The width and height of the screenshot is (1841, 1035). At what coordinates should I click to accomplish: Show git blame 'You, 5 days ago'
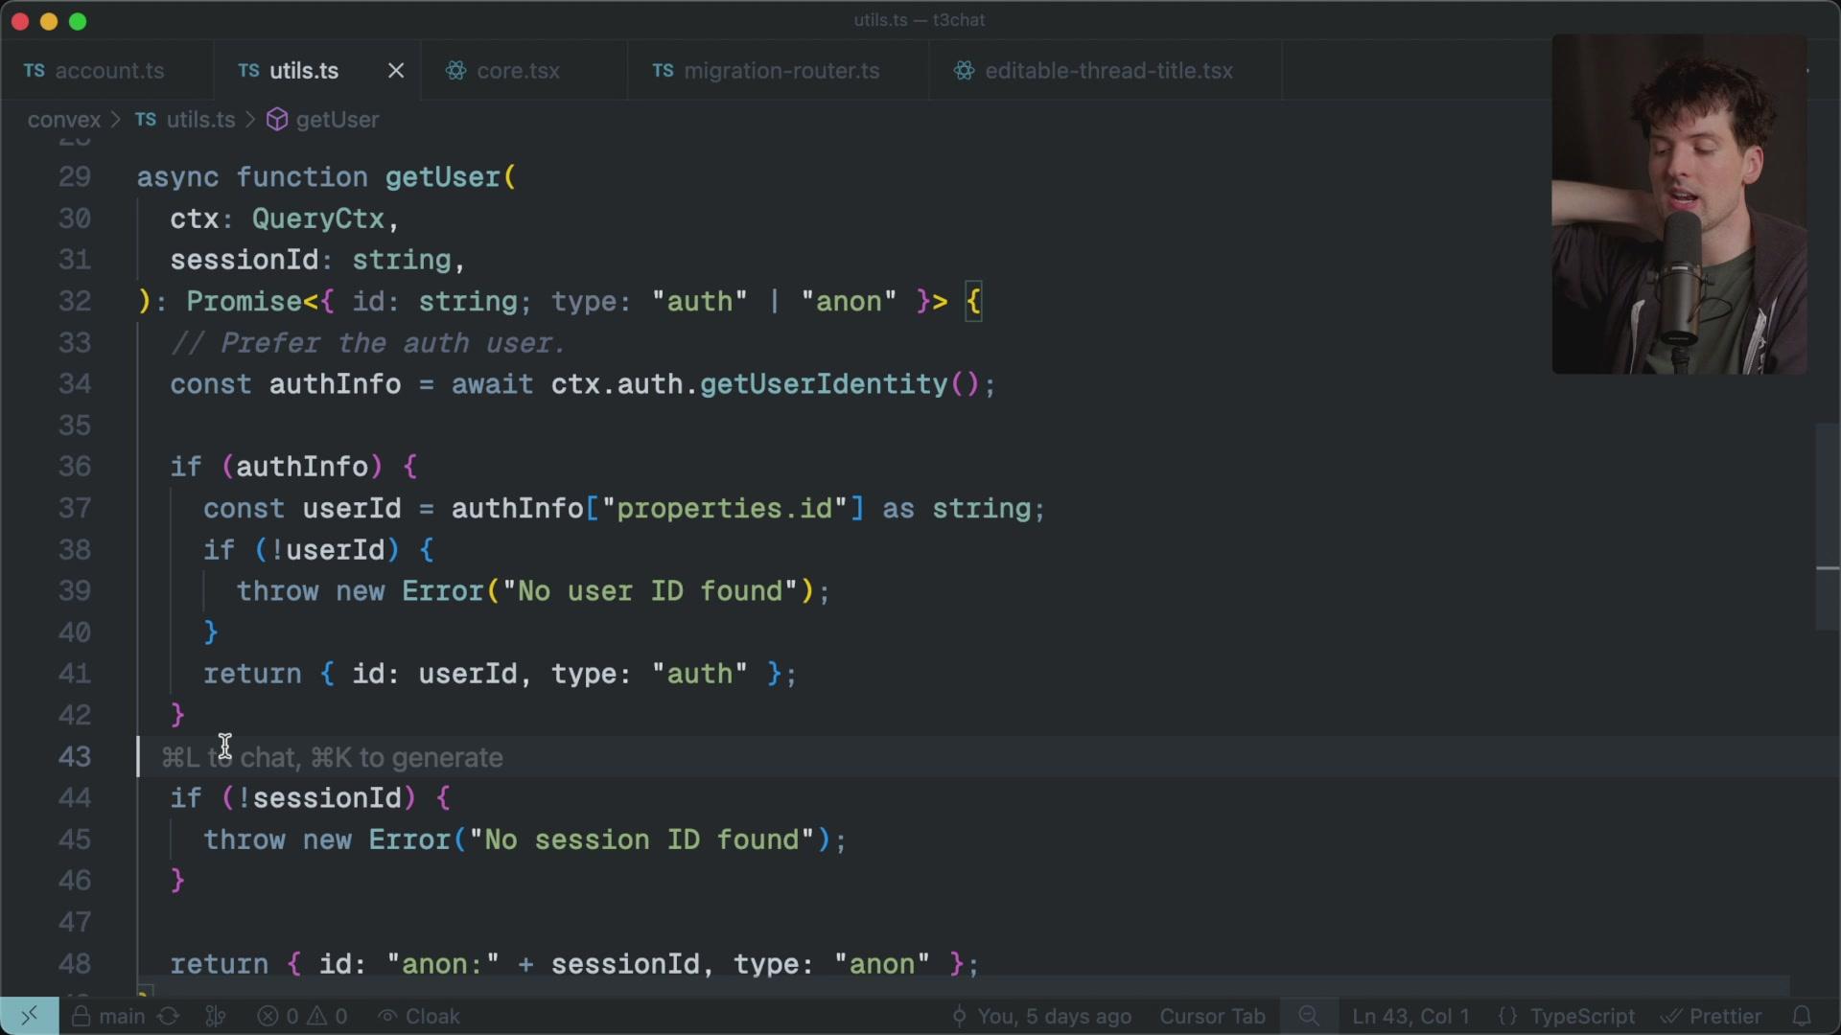point(1041,1016)
